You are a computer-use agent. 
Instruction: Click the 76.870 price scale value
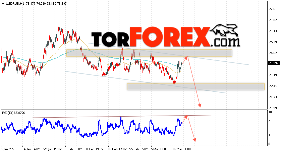(x=274, y=20)
